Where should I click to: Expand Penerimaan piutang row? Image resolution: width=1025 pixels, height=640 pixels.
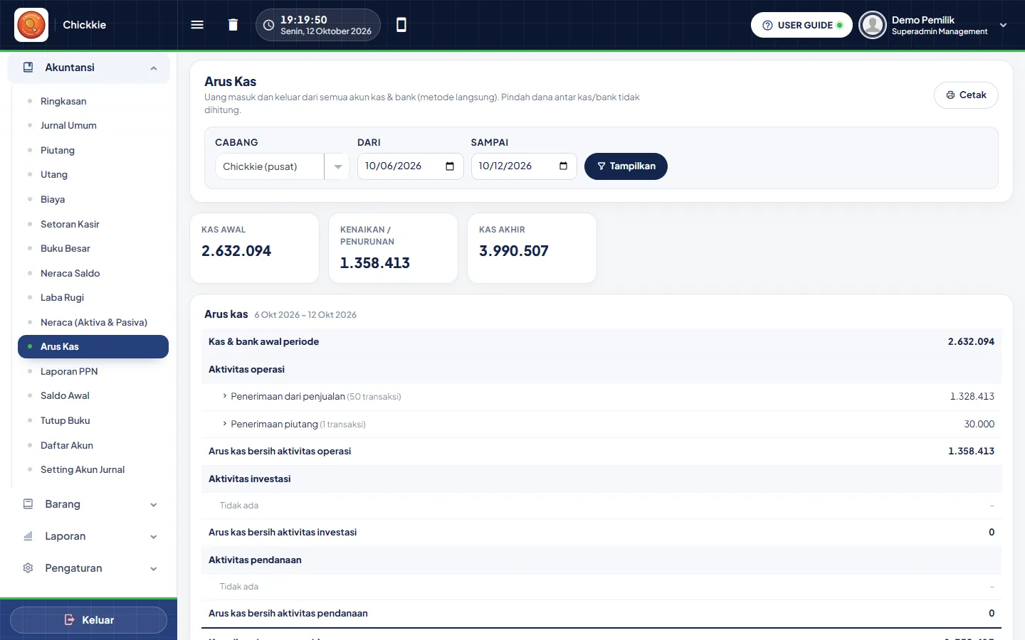(x=225, y=424)
